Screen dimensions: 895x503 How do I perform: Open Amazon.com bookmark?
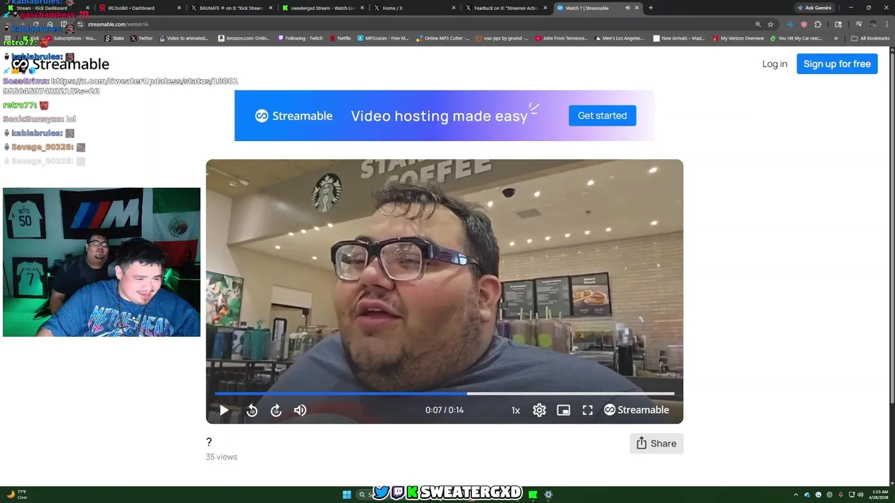point(243,38)
